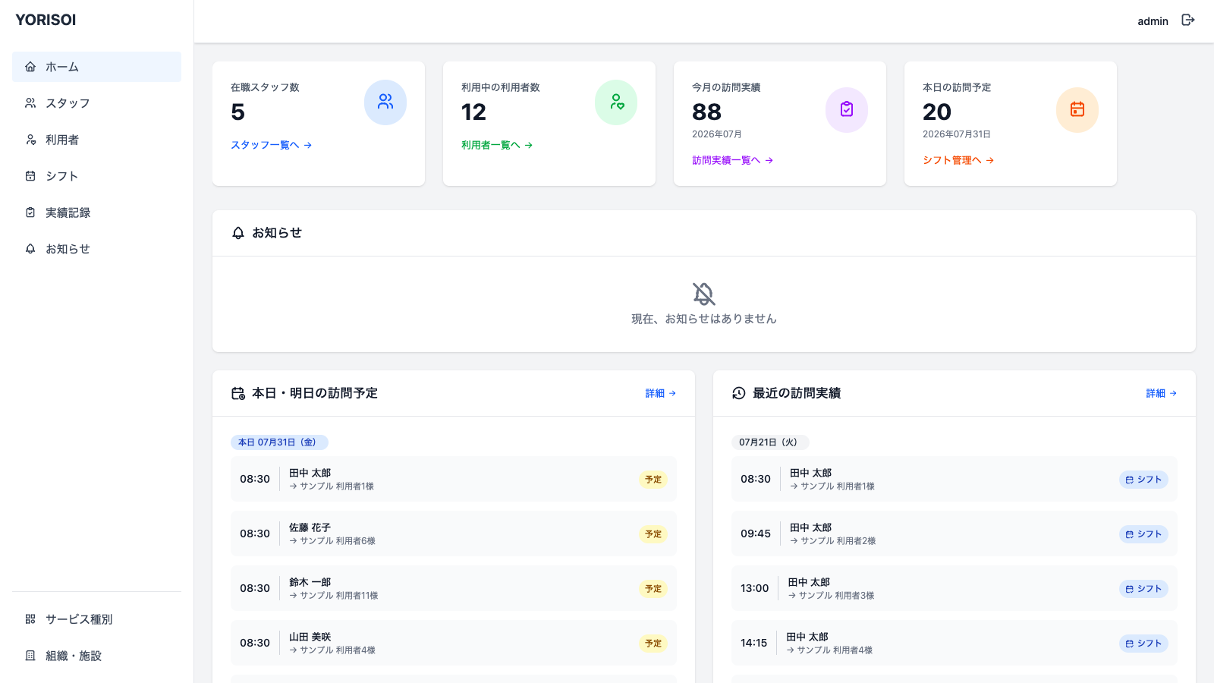Viewport: 1214px width, 683px height.
Task: Click the 利用者 user-heart icon in sidebar
Action: pyautogui.click(x=30, y=140)
